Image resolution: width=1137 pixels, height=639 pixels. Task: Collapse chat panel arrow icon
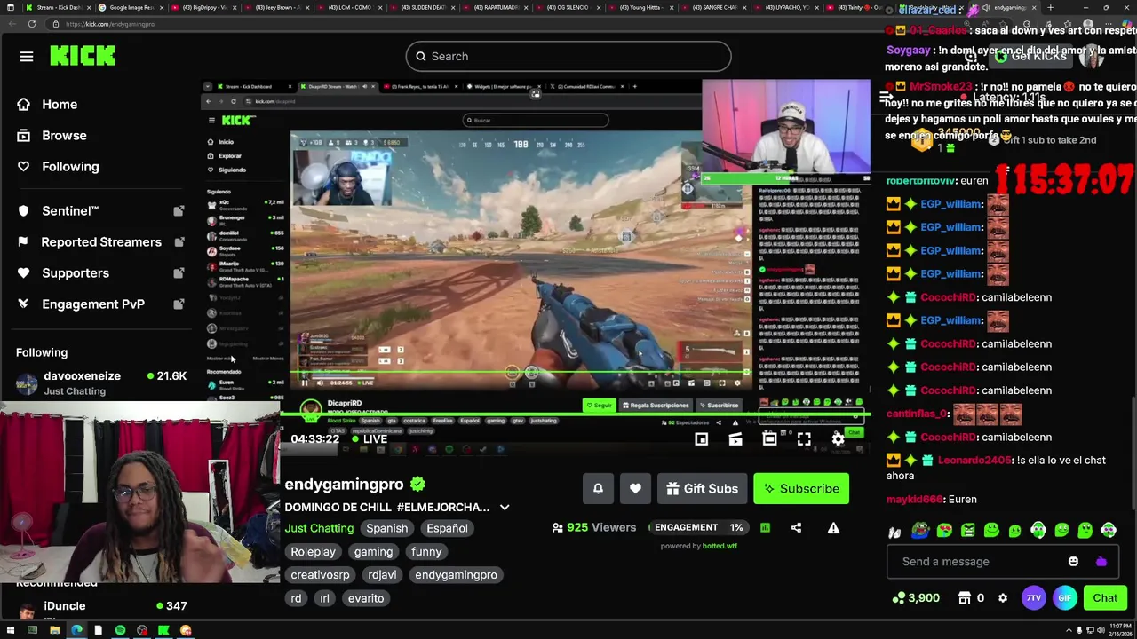tap(886, 97)
